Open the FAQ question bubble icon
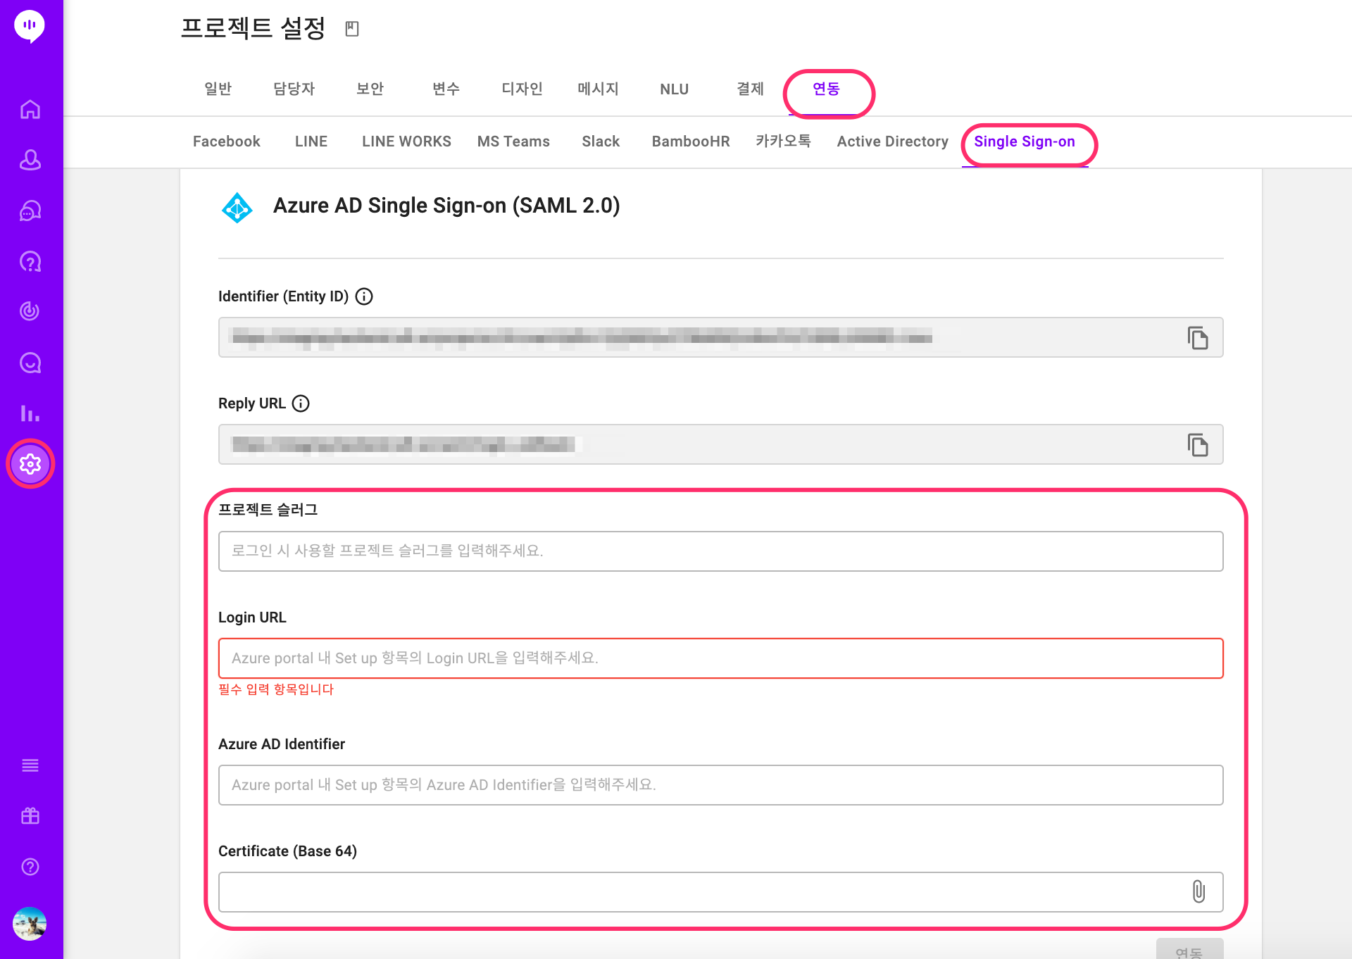This screenshot has height=959, width=1352. pos(30,261)
